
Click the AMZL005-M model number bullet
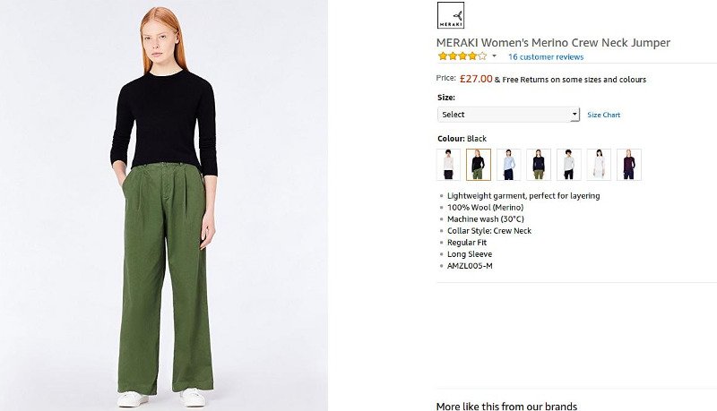(470, 266)
